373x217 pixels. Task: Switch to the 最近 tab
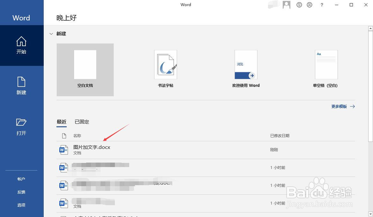(62, 122)
